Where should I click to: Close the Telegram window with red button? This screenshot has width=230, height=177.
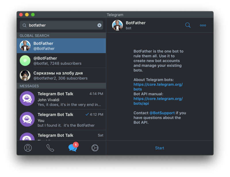tap(21, 15)
